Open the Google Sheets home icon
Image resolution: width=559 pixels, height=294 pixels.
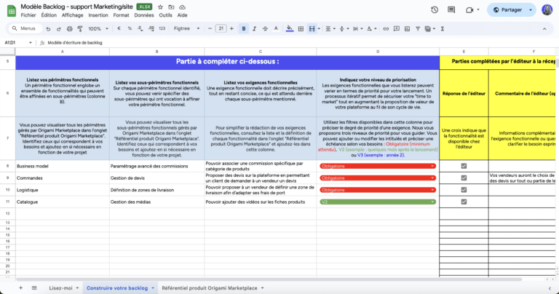[12, 11]
